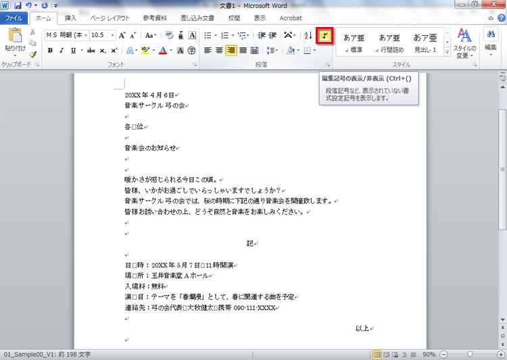The image size is (507, 360).
Task: Click the Sort A-Z icon
Action: pos(308,35)
